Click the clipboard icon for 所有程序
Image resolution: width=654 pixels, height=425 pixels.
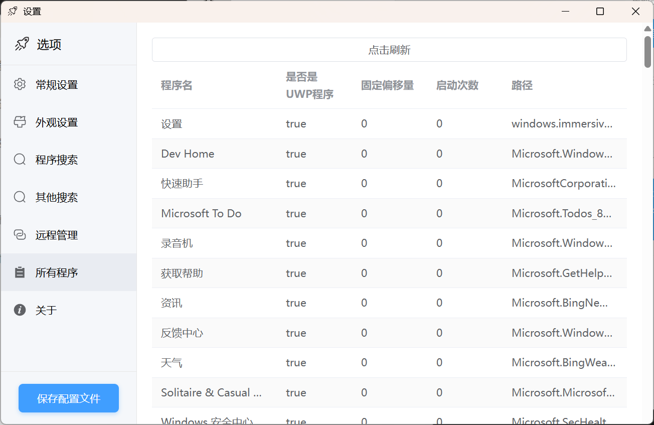click(20, 272)
